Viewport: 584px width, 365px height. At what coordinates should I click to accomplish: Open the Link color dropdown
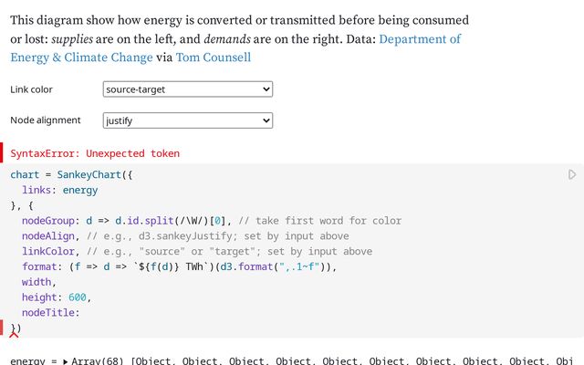click(188, 89)
